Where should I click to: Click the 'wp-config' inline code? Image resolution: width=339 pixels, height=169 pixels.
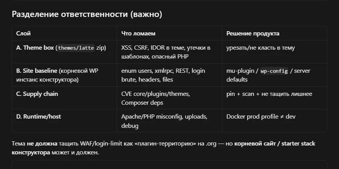pos(274,71)
